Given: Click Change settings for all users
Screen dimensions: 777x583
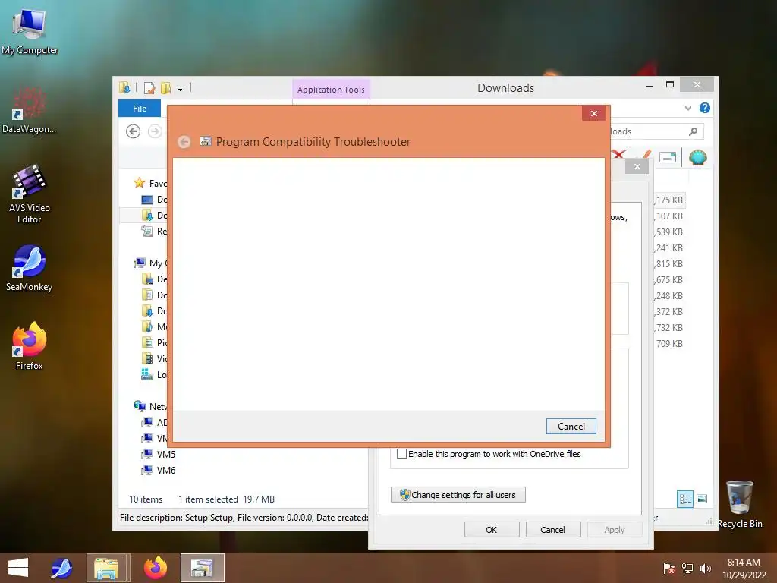Looking at the screenshot, I should (x=458, y=495).
